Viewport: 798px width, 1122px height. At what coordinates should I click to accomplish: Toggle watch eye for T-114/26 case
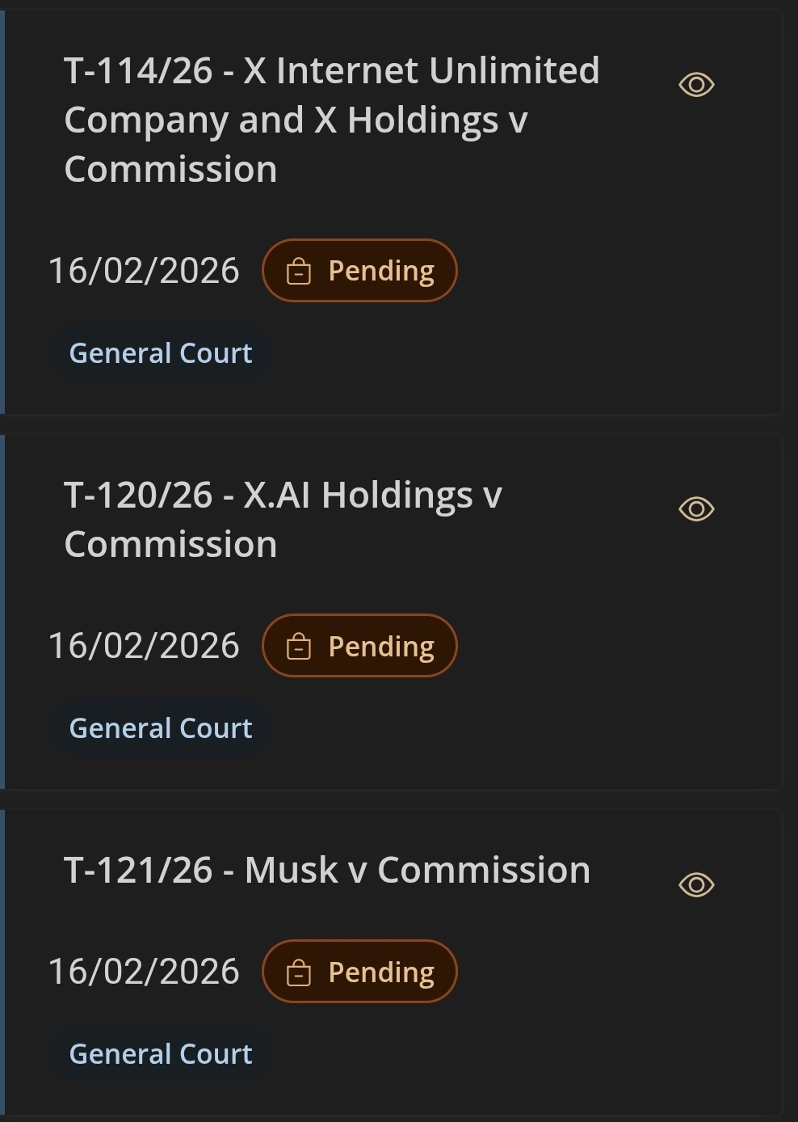click(696, 85)
